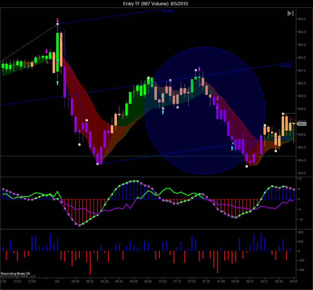The height and width of the screenshot is (290, 313).
Task: Select the 0.00% Fibonacci label
Action: (286, 139)
